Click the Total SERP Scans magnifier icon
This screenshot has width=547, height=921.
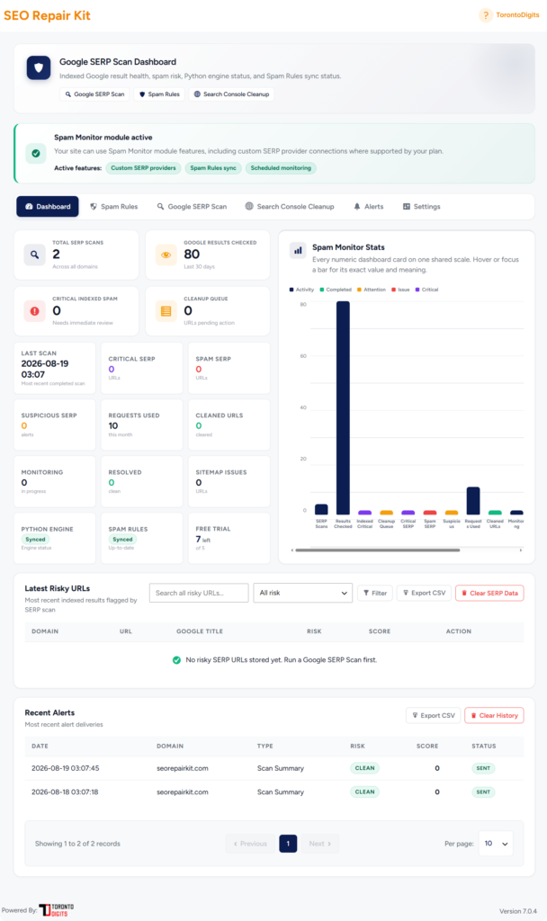(x=35, y=255)
